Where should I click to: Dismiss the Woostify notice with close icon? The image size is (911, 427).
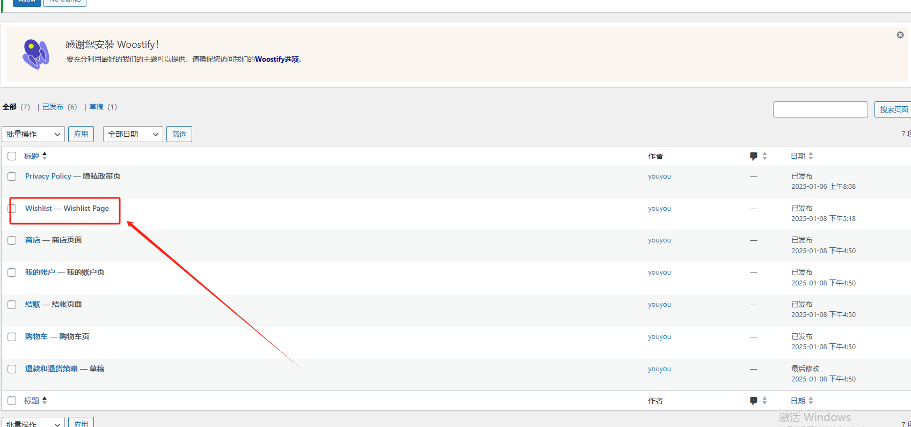(x=900, y=35)
